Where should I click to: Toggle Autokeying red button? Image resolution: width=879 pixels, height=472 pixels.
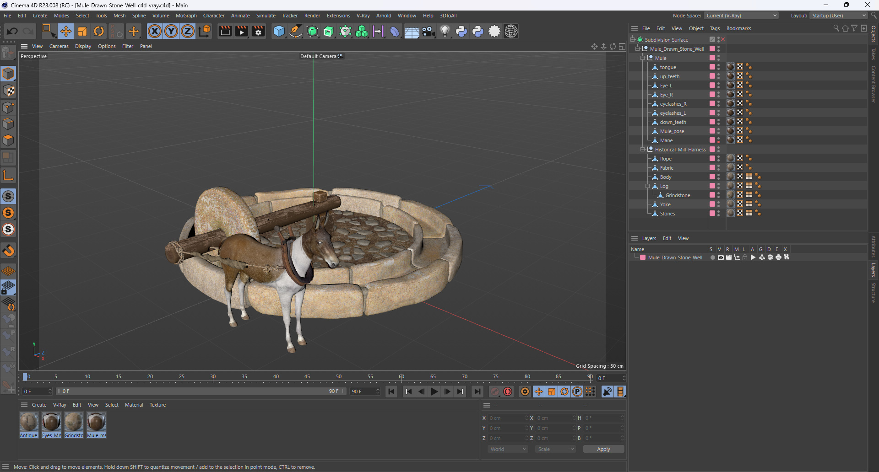(508, 392)
